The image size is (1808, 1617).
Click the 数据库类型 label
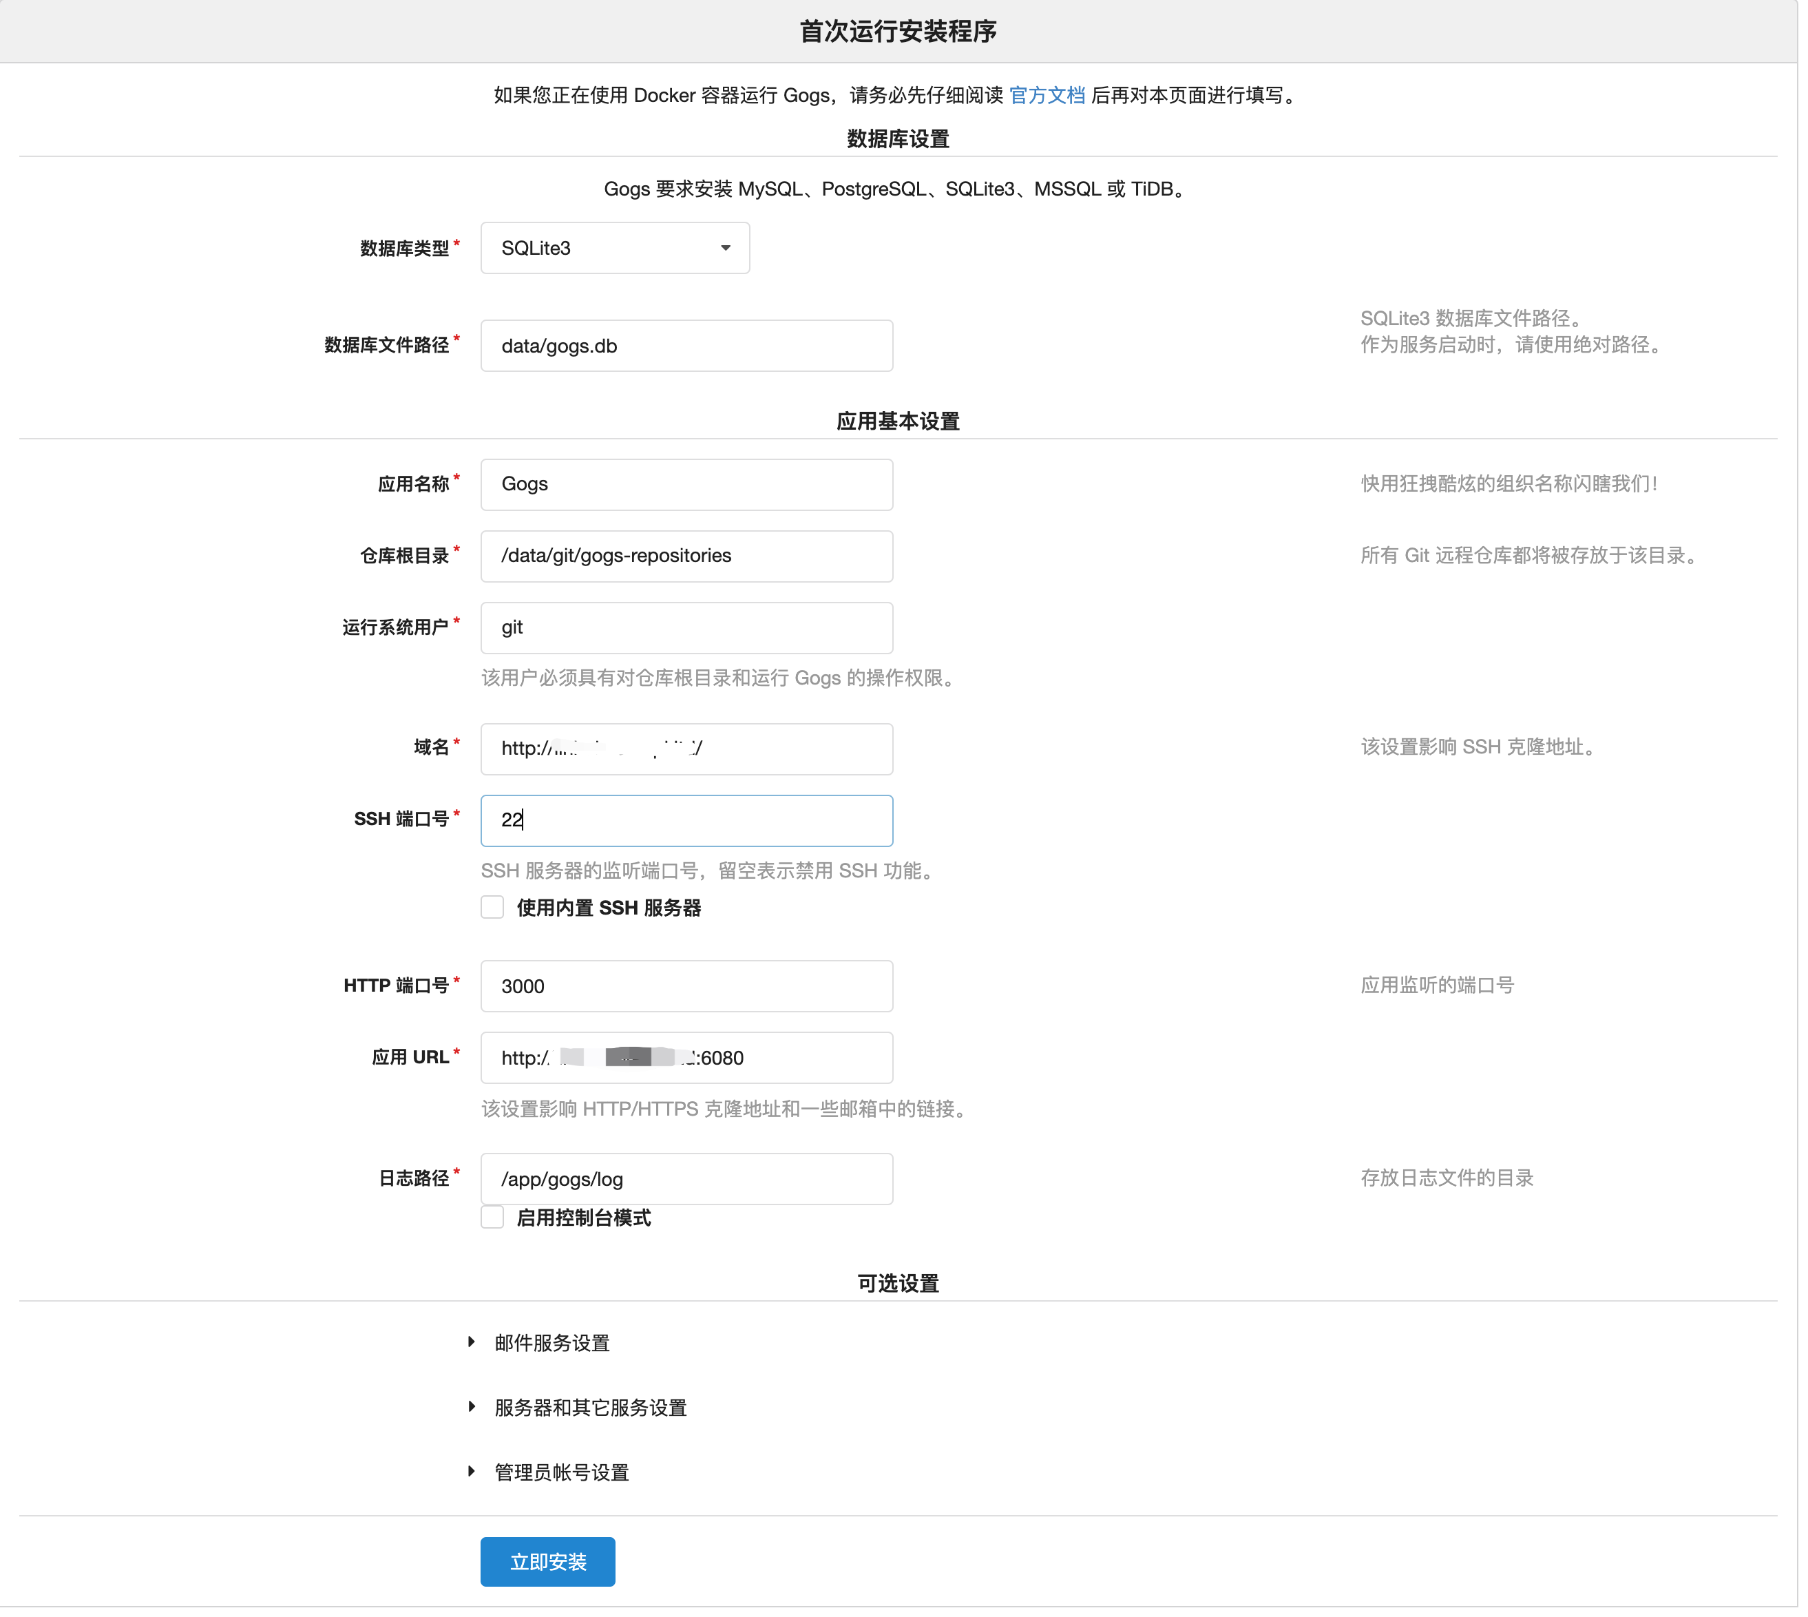(x=406, y=250)
